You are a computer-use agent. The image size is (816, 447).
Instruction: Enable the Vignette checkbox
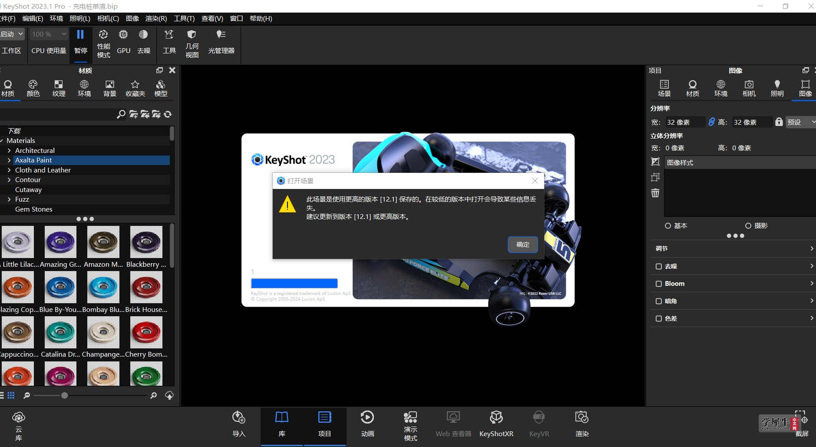(659, 301)
